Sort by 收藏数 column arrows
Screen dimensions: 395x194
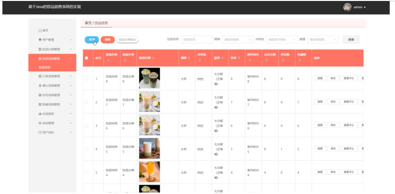tap(300, 60)
